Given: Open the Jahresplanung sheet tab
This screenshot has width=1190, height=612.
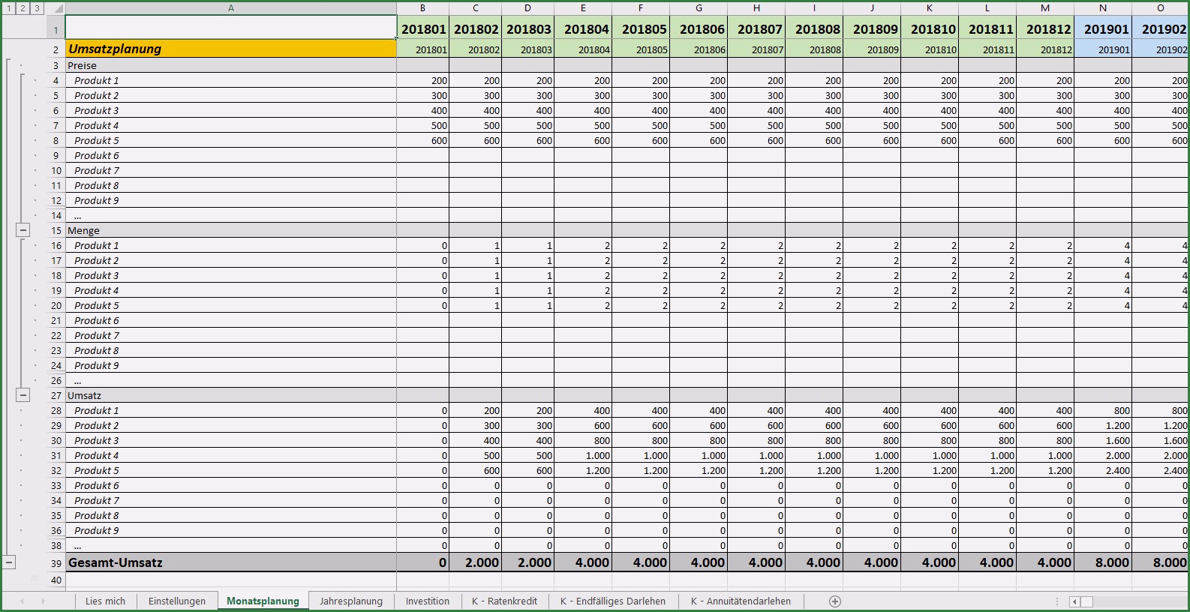Looking at the screenshot, I should point(350,601).
